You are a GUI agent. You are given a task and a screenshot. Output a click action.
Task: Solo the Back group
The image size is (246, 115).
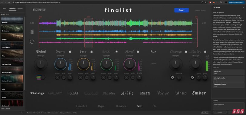click(110, 77)
